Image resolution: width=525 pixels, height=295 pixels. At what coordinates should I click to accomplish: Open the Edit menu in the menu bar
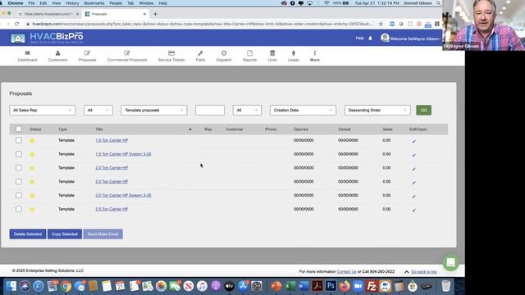pos(43,3)
